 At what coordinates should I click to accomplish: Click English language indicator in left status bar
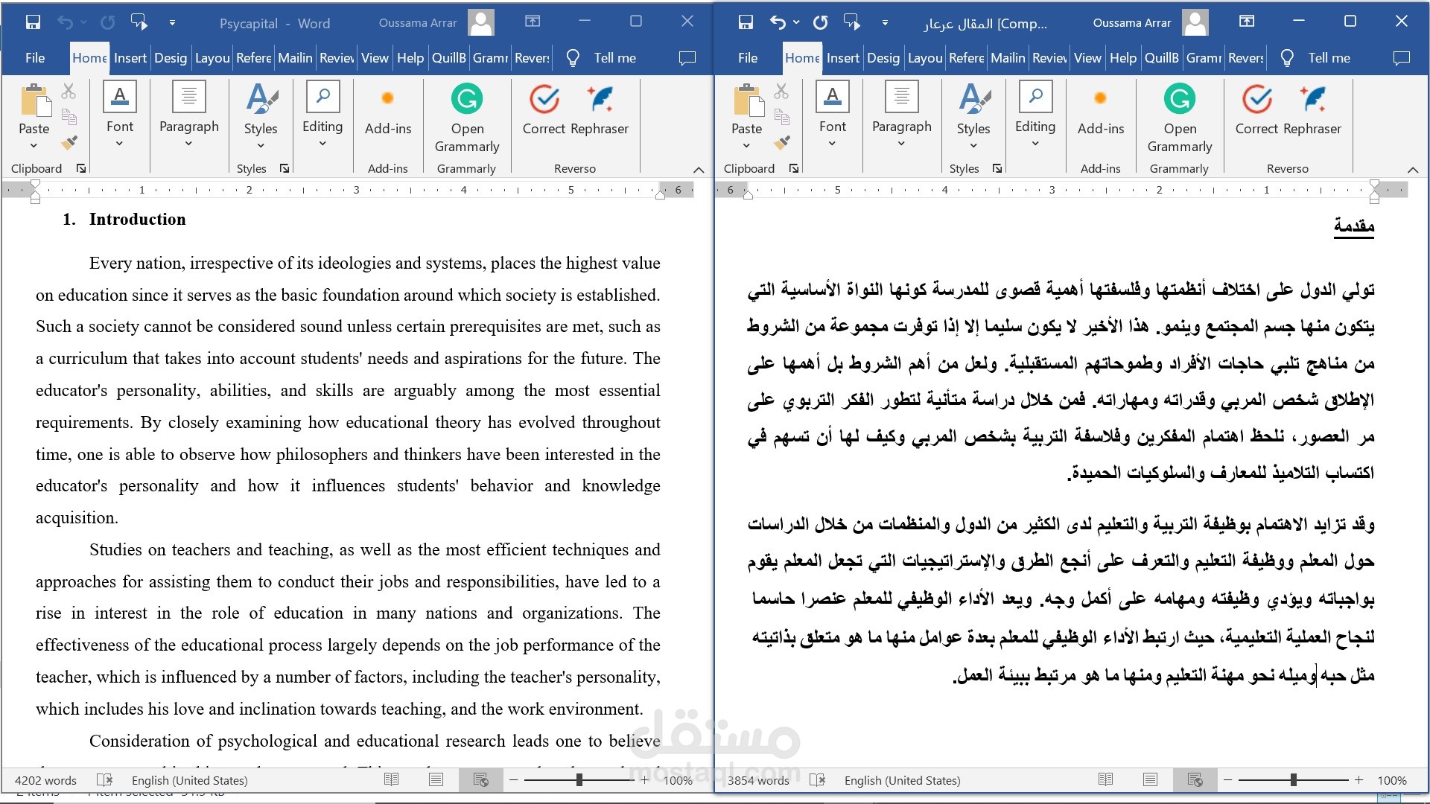(x=190, y=780)
